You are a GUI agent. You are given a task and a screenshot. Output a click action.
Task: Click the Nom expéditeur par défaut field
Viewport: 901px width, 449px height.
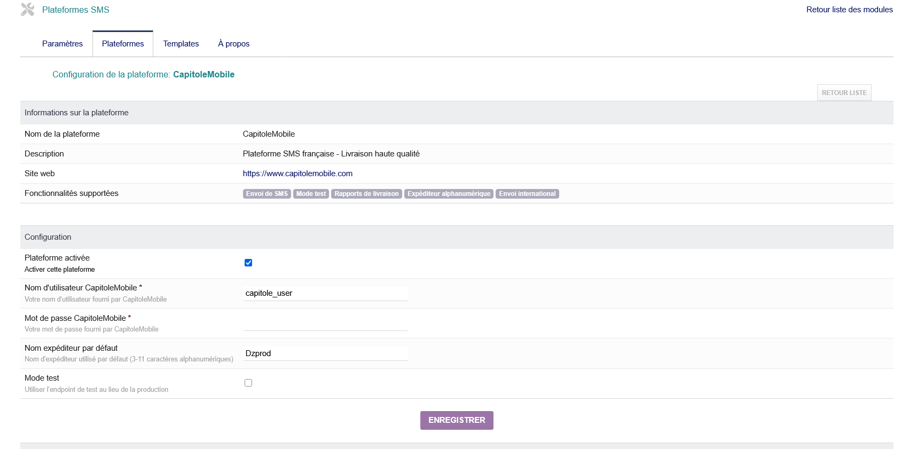(x=325, y=353)
